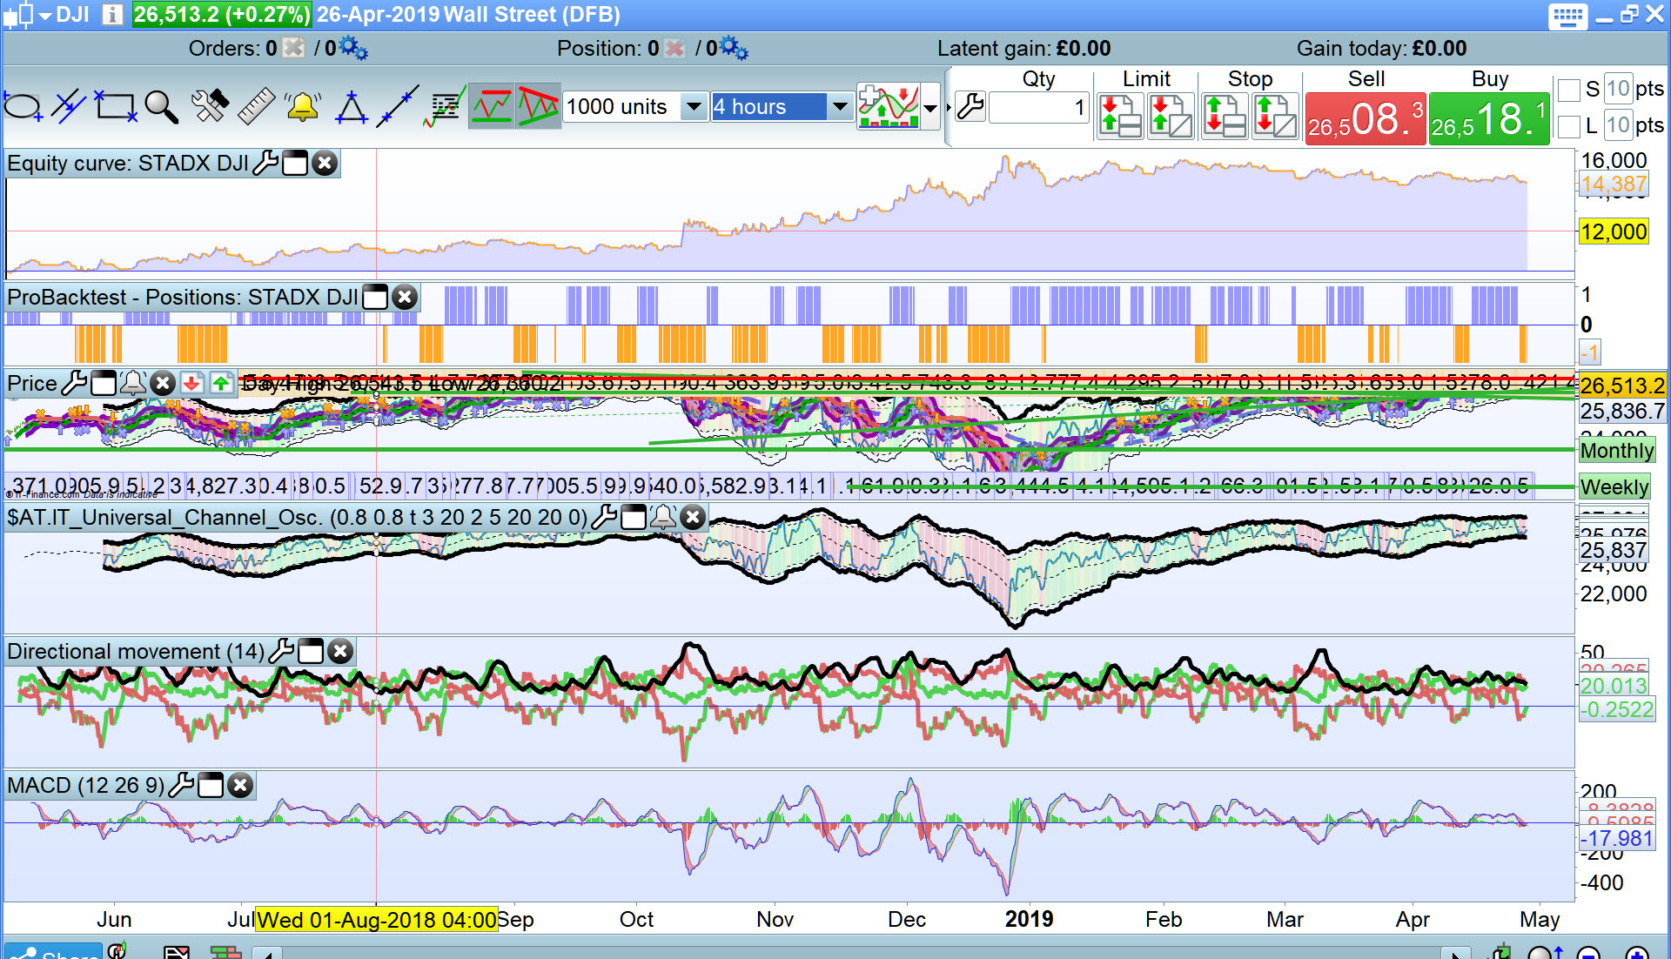Viewport: 1671px width, 959px height.
Task: Click the yellow alert bell tool
Action: [x=302, y=108]
